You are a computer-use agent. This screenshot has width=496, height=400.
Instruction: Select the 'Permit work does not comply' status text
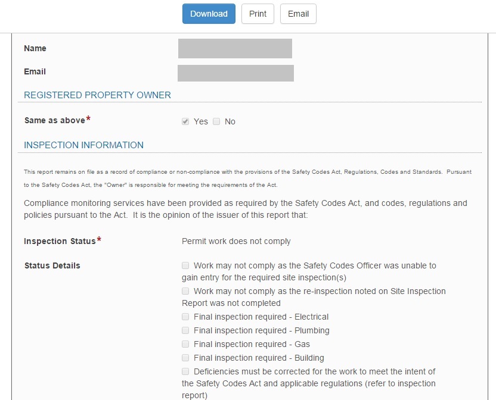236,241
